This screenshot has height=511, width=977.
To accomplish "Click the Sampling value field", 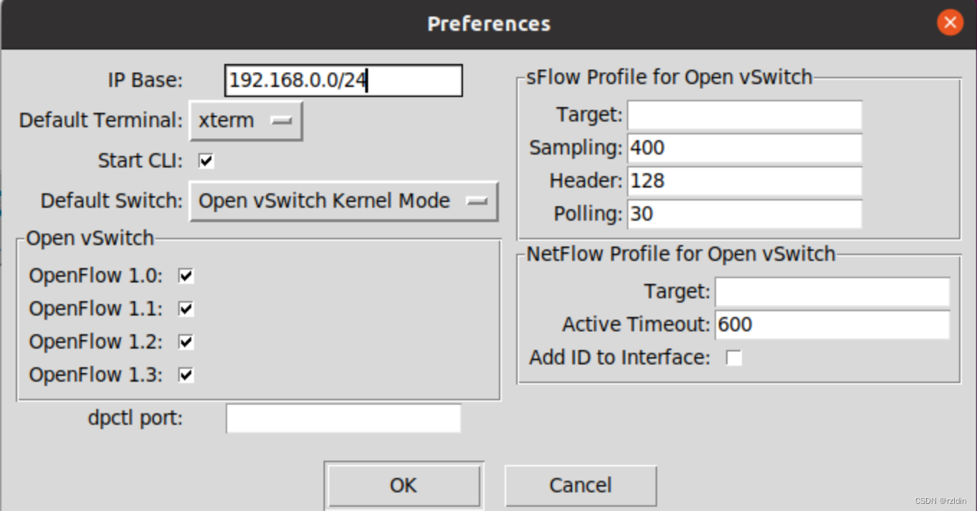I will coord(744,148).
